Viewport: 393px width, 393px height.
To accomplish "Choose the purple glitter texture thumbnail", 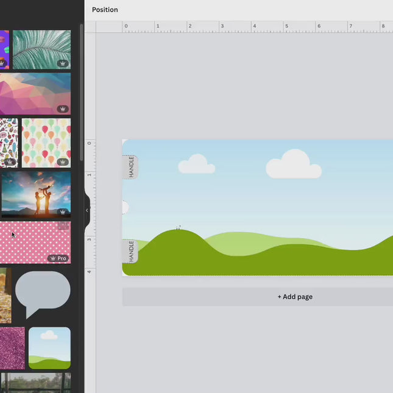I will (x=12, y=348).
